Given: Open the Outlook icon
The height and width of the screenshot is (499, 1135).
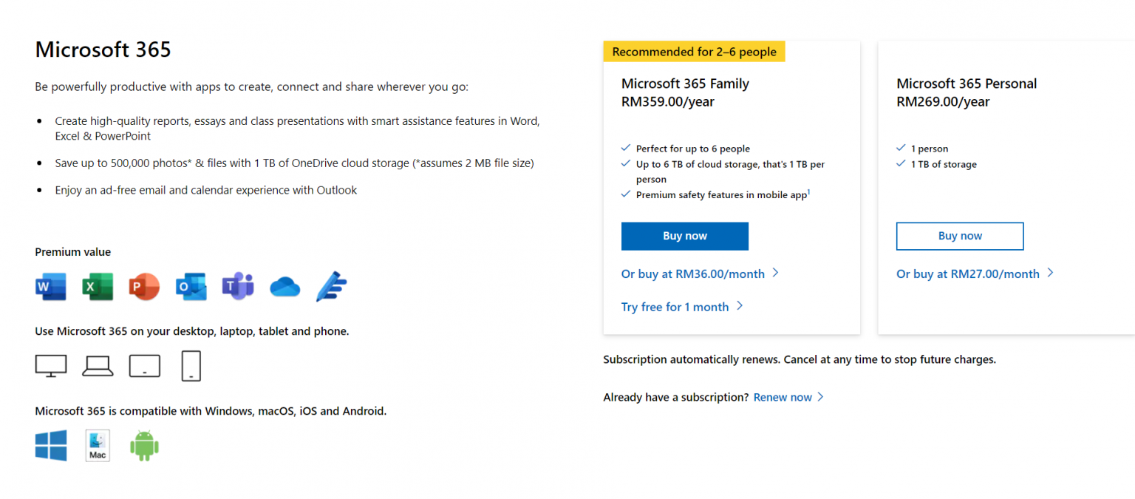Looking at the screenshot, I should (191, 287).
